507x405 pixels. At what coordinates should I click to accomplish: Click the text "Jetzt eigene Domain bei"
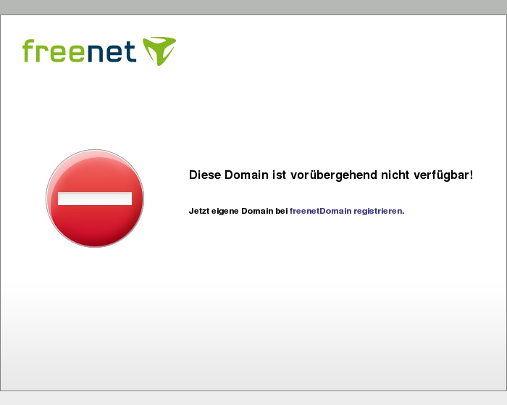(238, 211)
